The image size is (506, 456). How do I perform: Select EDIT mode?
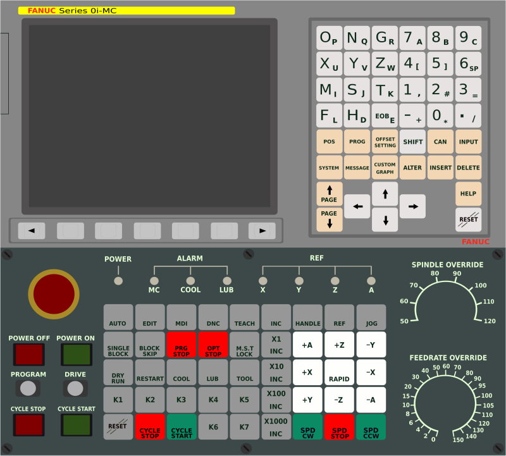tap(150, 317)
